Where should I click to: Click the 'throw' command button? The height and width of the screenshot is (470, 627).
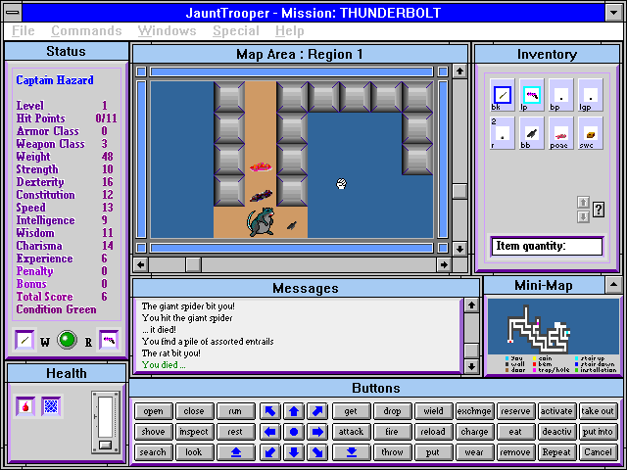tap(392, 452)
